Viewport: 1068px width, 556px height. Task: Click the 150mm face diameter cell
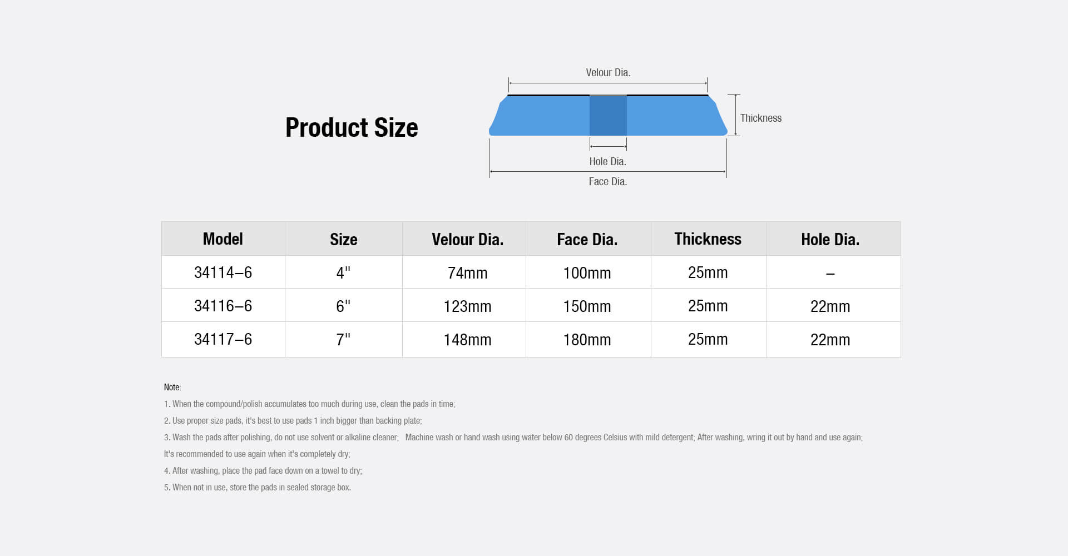click(x=587, y=306)
